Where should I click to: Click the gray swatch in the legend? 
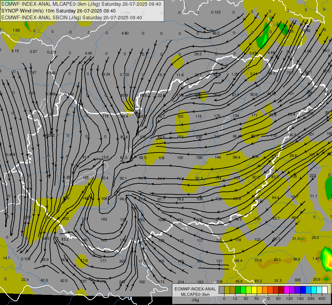221,290
